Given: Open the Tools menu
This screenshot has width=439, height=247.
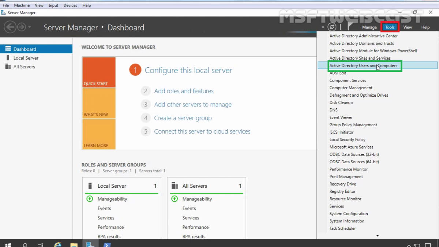Looking at the screenshot, I should 390,27.
